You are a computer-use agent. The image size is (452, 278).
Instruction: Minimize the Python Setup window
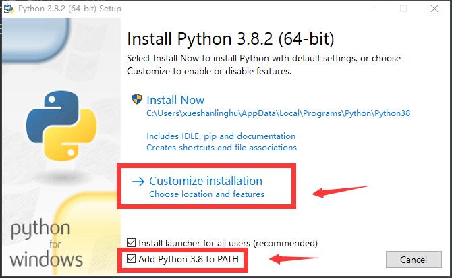(373, 9)
